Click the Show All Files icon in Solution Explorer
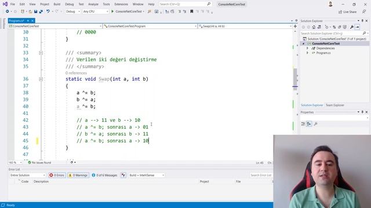Image resolution: width=371 pixels, height=208 pixels. (345, 27)
